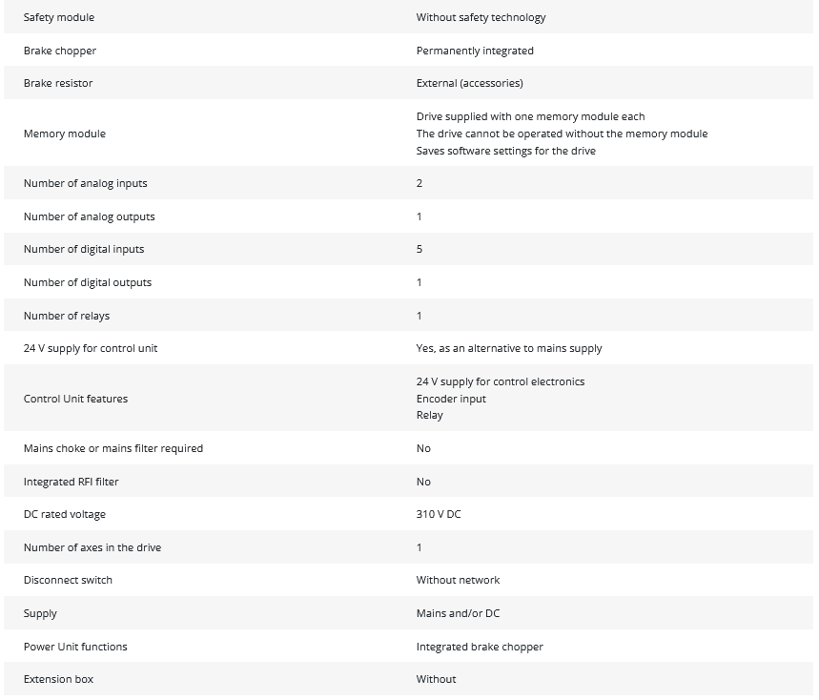Select the '310 V DC' value
The width and height of the screenshot is (819, 700).
pos(439,514)
